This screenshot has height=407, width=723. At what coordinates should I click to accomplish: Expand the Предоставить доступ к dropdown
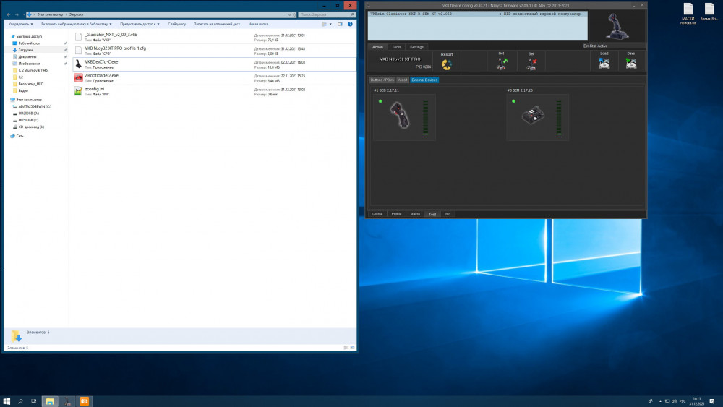pyautogui.click(x=141, y=24)
